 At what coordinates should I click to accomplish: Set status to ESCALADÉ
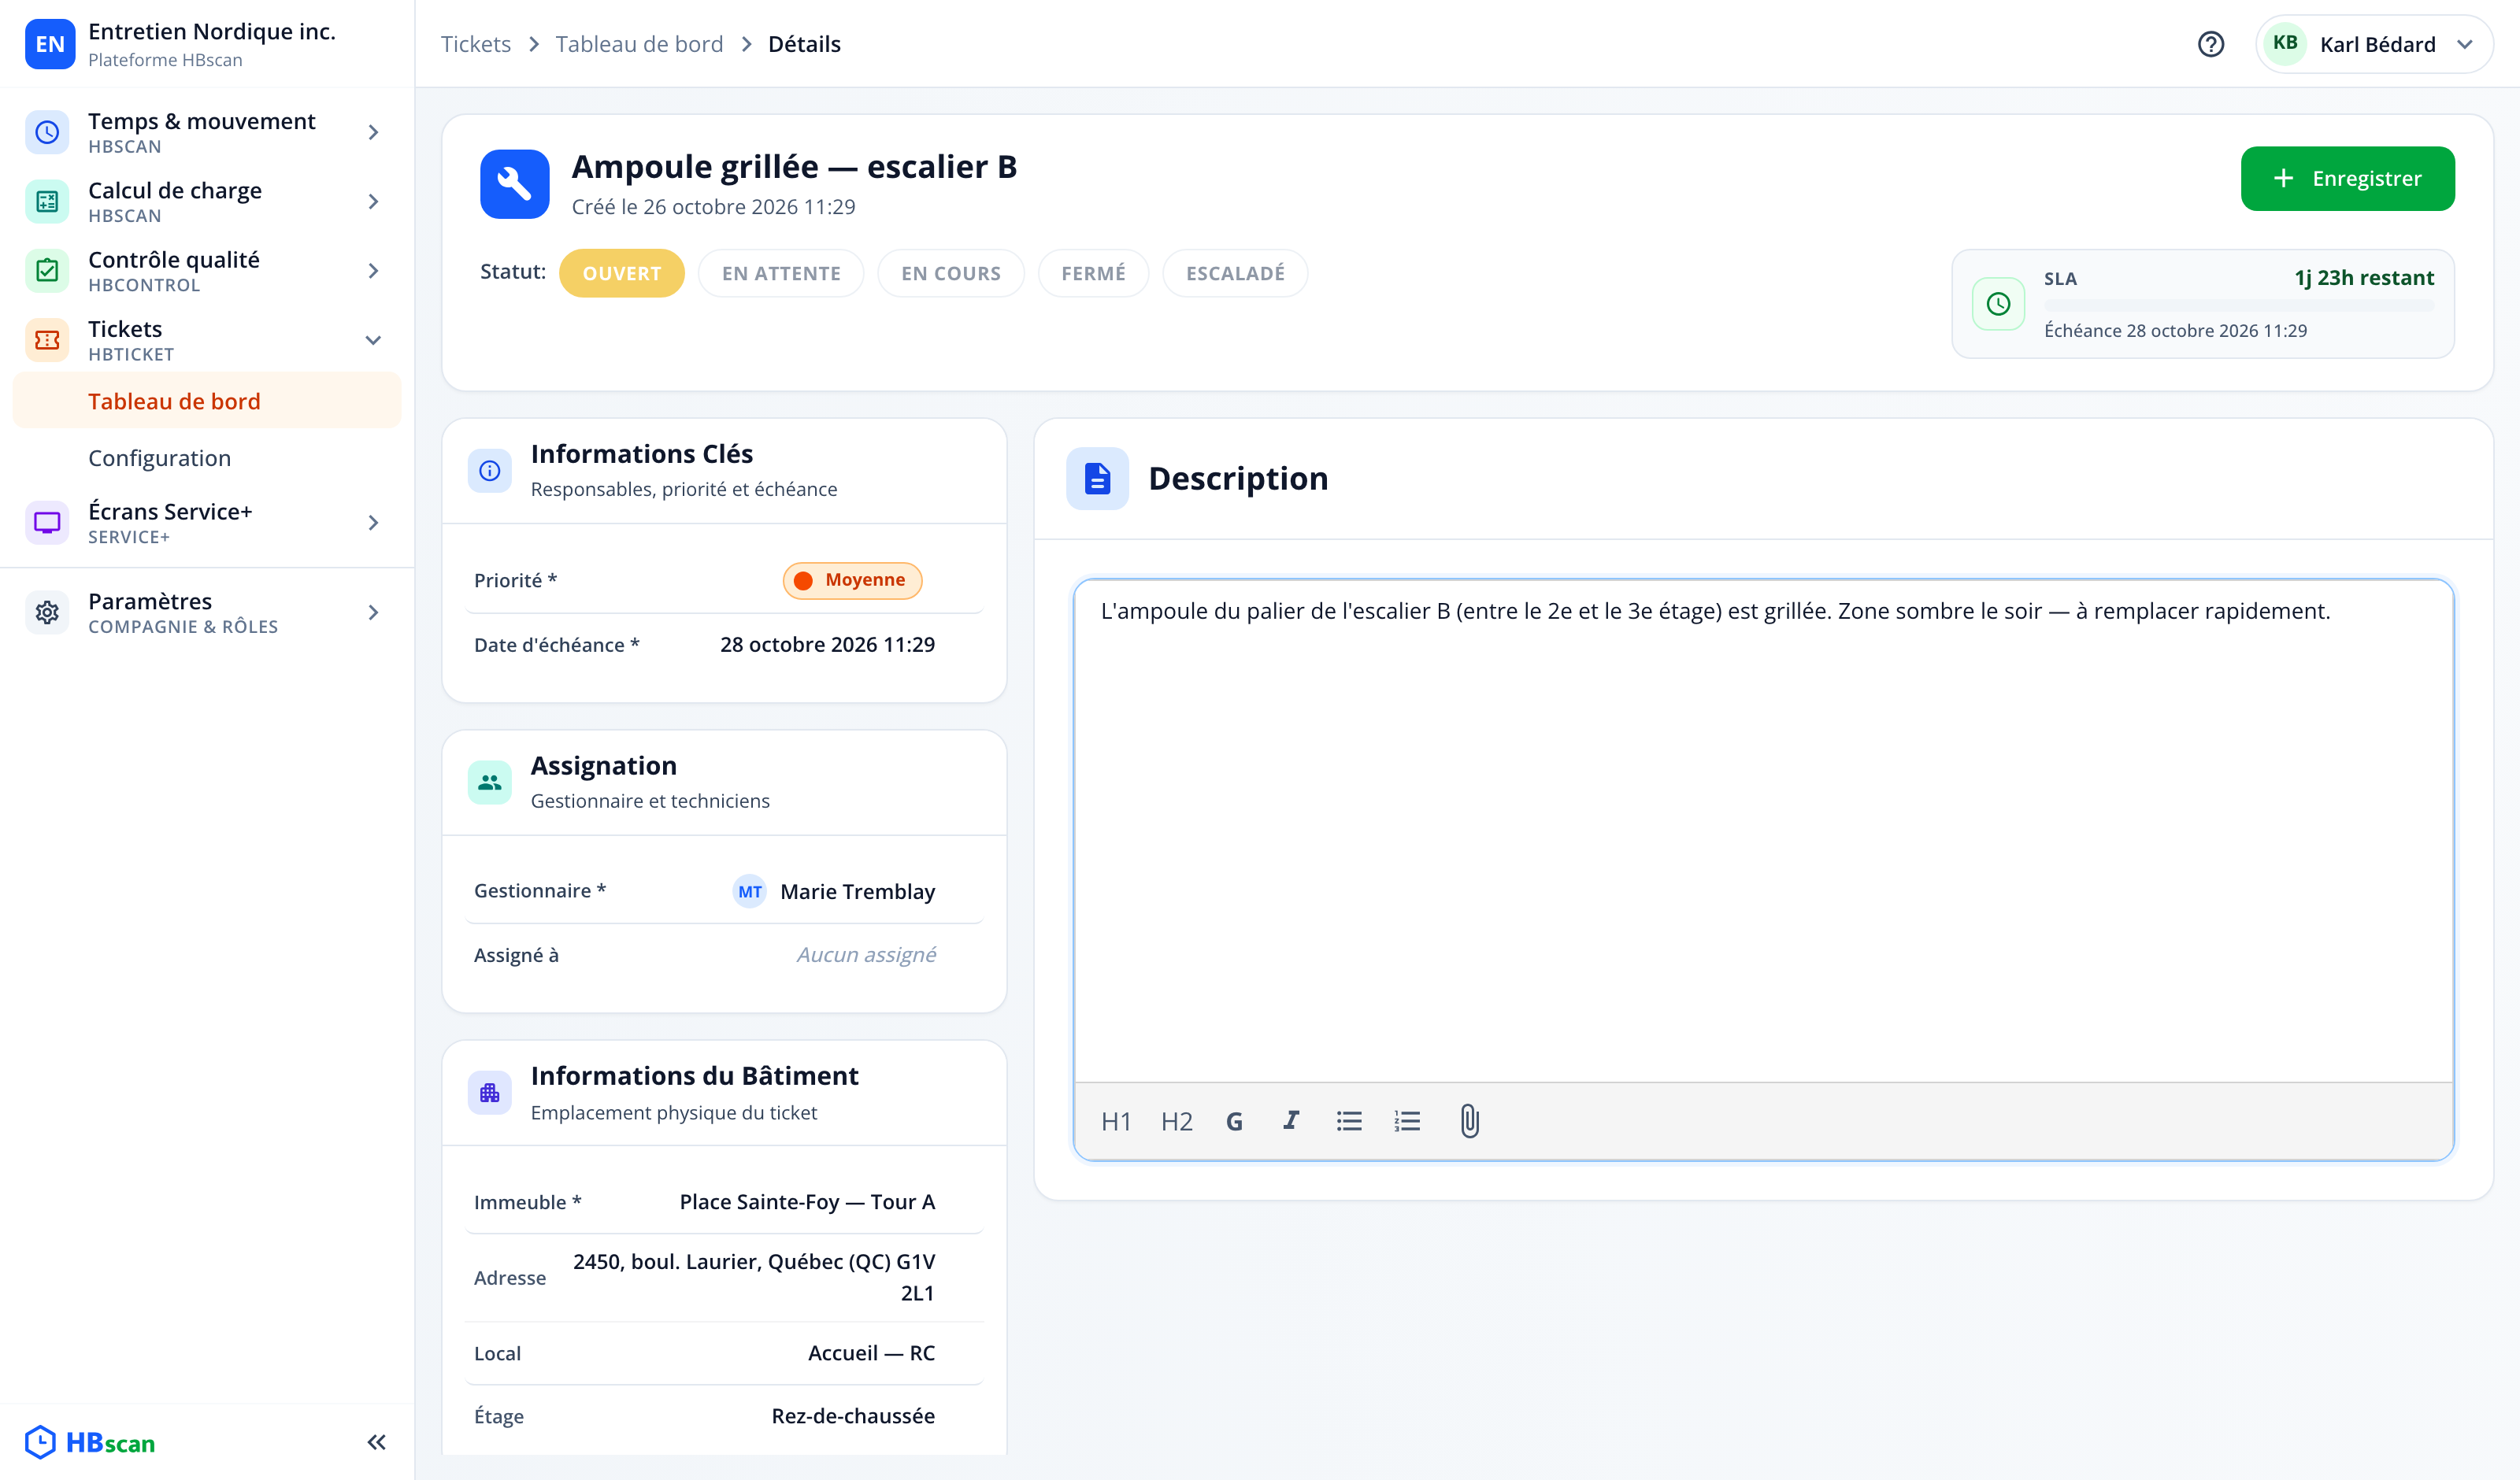(1235, 273)
